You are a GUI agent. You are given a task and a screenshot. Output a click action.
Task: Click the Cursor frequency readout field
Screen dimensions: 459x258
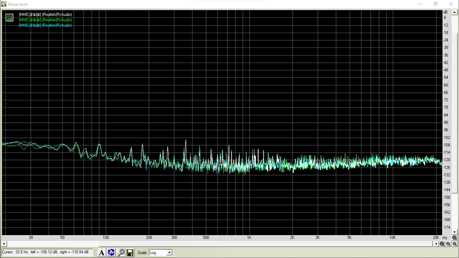[x=47, y=252]
